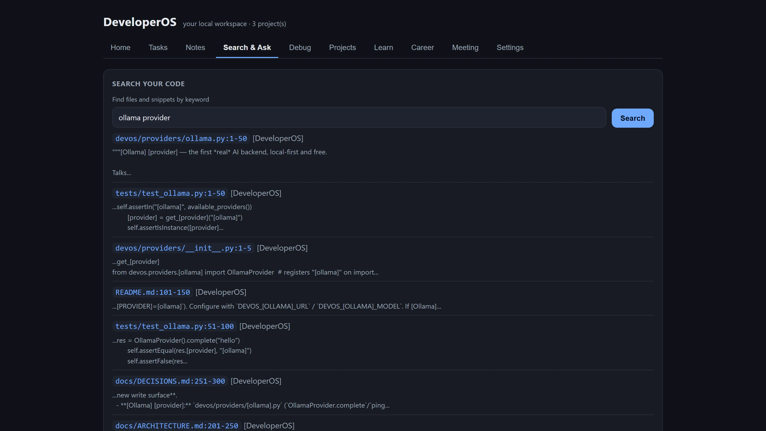
Task: Click the 'your local workspace · 3 project(s)' subtitle
Action: pyautogui.click(x=234, y=24)
